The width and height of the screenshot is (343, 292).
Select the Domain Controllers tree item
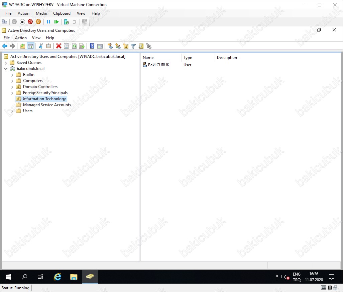coord(40,87)
